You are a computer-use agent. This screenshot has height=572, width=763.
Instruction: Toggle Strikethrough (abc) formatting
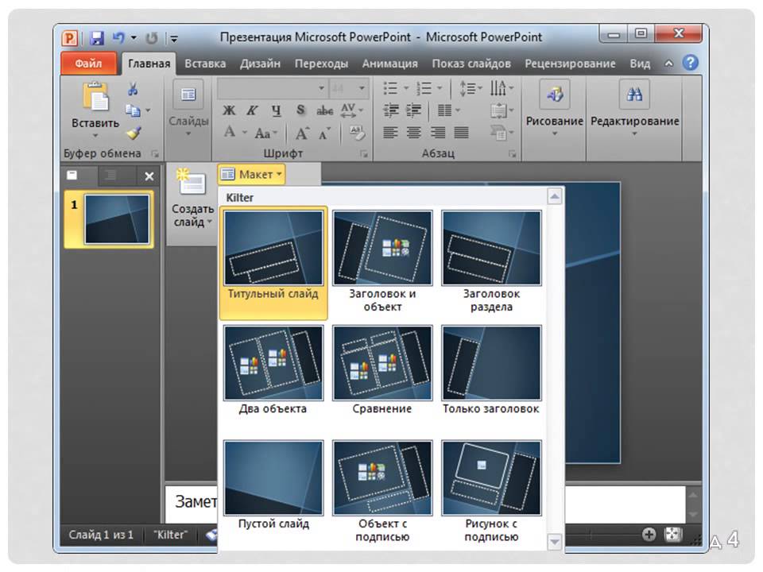tap(324, 110)
